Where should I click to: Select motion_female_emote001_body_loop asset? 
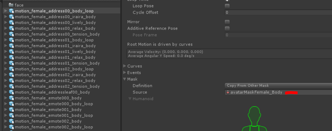[x=54, y=115]
